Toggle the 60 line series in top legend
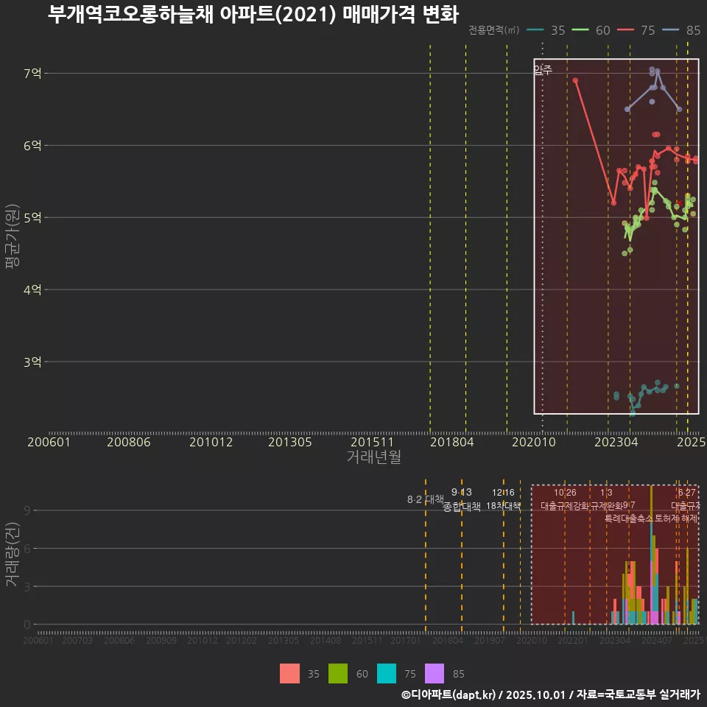 click(x=591, y=30)
